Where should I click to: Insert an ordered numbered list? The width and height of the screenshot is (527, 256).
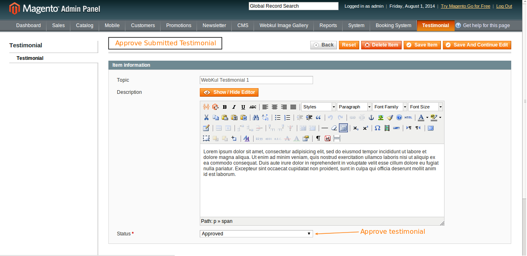coord(287,117)
